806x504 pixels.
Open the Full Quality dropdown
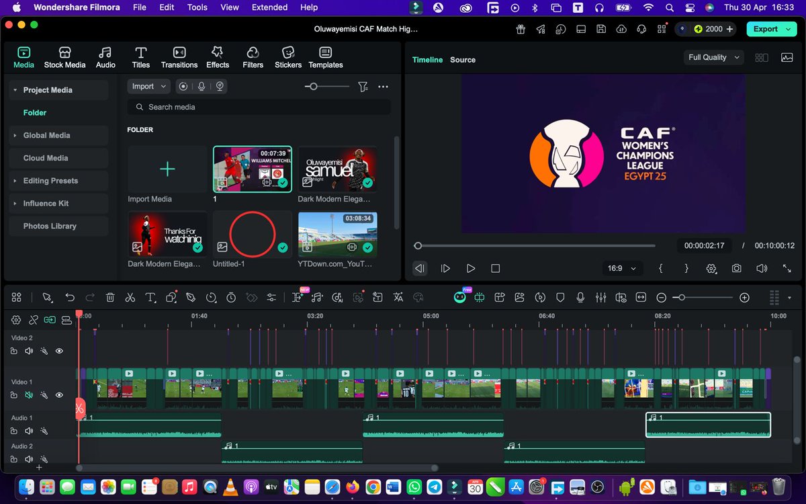tap(714, 58)
